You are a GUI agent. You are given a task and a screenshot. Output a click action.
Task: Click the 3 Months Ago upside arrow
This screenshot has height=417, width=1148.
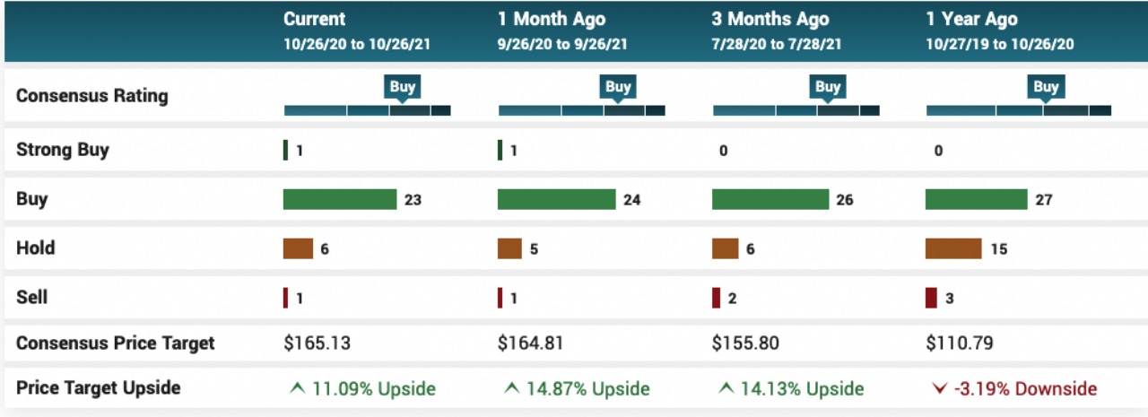pos(725,388)
